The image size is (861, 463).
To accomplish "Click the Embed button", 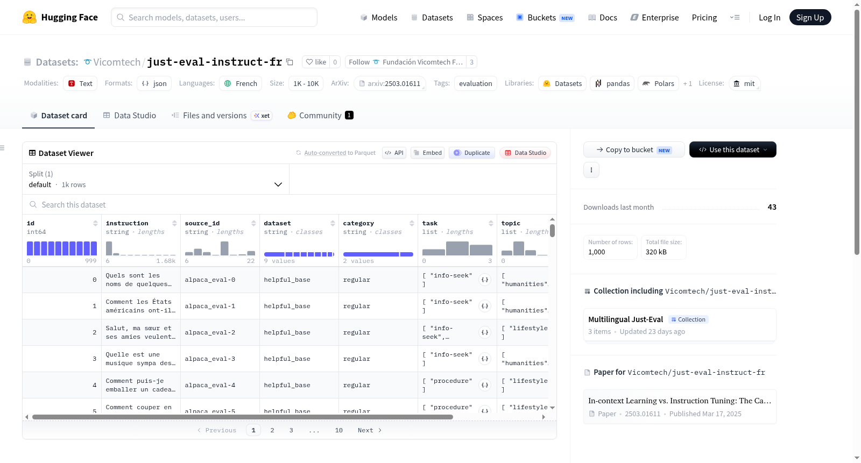I will click(427, 153).
